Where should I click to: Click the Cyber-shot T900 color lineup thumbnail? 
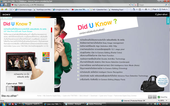point(15,88)
